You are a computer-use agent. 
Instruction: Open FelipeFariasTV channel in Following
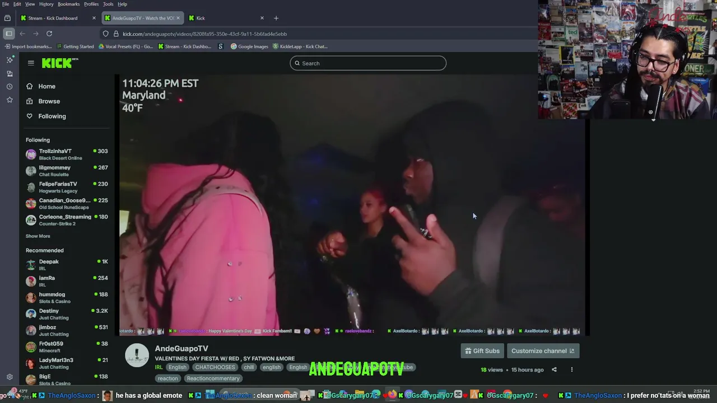[x=67, y=187]
